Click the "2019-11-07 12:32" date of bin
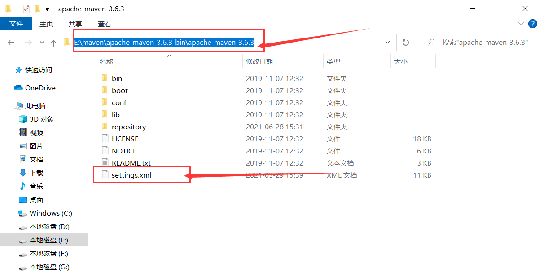539x272 pixels. [275, 78]
